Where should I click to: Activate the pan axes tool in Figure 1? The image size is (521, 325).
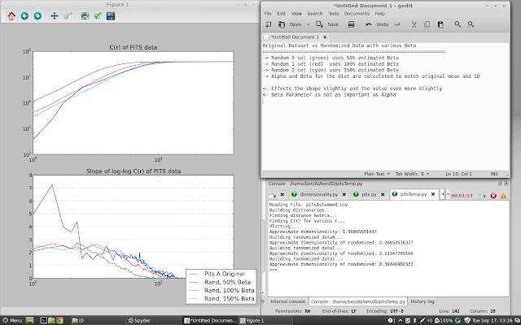(x=55, y=16)
